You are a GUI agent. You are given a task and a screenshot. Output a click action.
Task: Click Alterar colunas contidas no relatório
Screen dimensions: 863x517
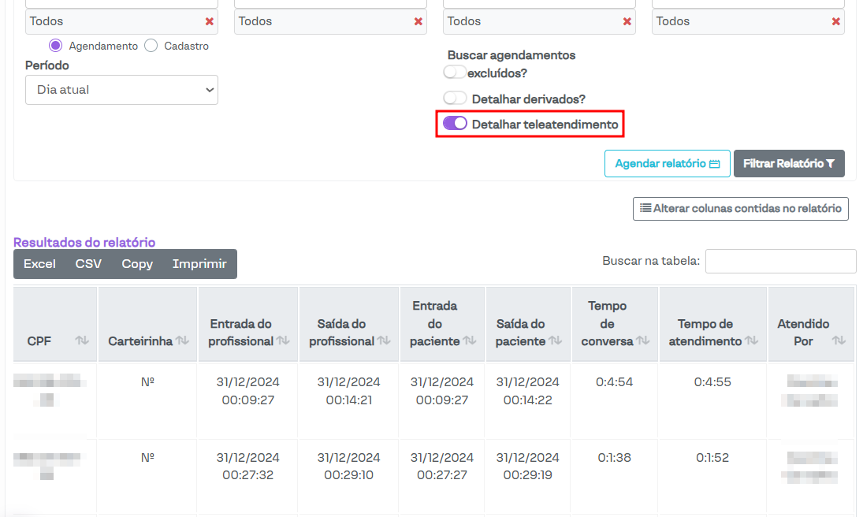[x=740, y=209]
